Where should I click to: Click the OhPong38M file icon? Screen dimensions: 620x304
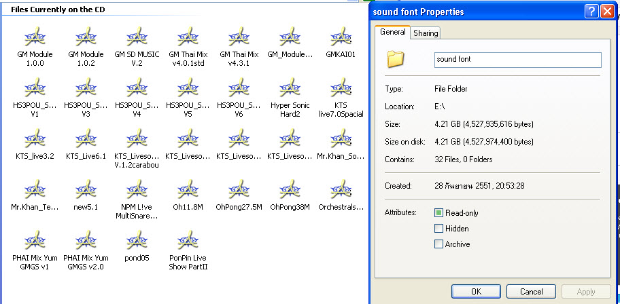pos(290,190)
